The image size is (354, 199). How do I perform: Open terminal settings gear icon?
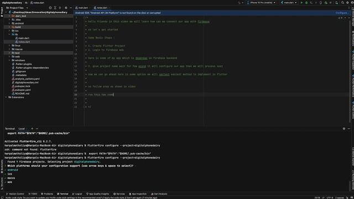pyautogui.click(x=344, y=129)
